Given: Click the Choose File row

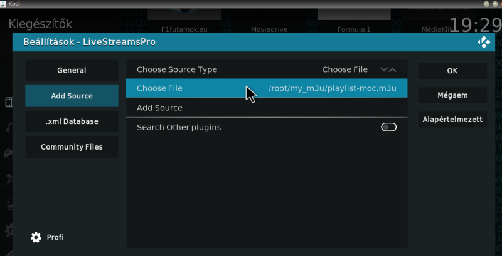Looking at the screenshot, I should point(267,88).
